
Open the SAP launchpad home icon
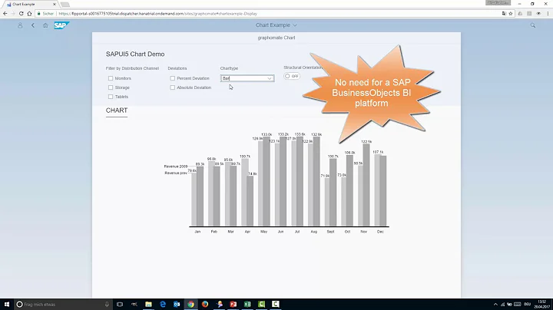[45, 25]
